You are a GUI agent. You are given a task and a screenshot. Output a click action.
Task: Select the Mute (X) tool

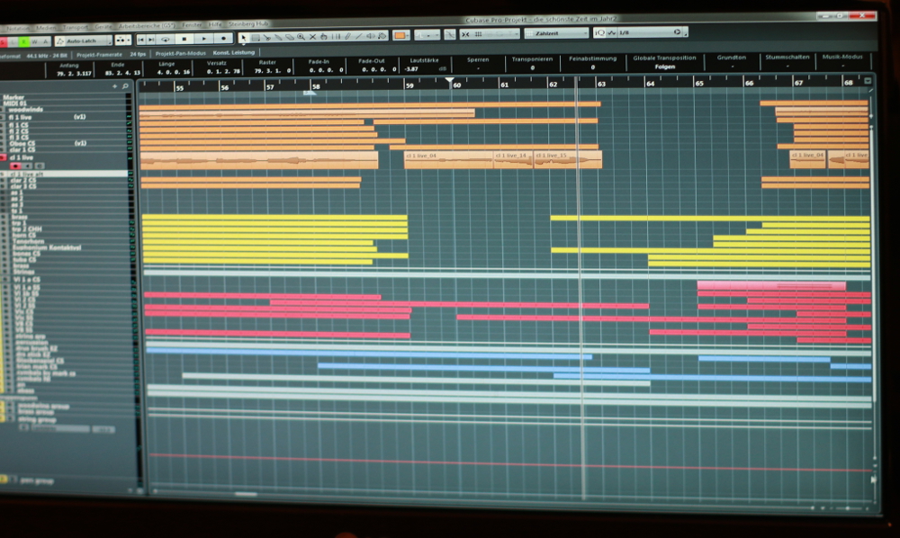pyautogui.click(x=312, y=37)
